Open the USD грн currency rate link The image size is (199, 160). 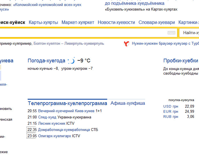171,106
